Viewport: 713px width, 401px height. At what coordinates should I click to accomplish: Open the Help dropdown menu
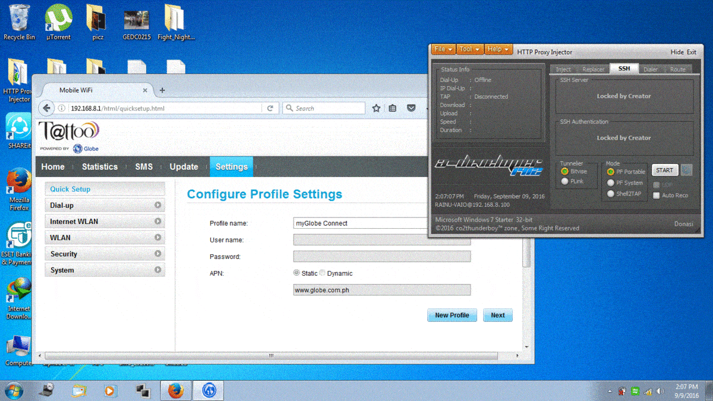tap(498, 49)
